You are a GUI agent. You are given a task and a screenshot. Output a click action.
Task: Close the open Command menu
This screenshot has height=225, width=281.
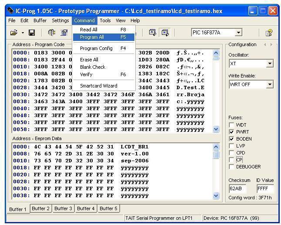[x=84, y=20]
